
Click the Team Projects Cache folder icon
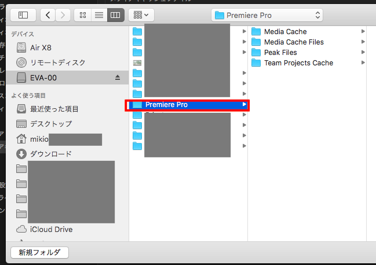(x=256, y=62)
